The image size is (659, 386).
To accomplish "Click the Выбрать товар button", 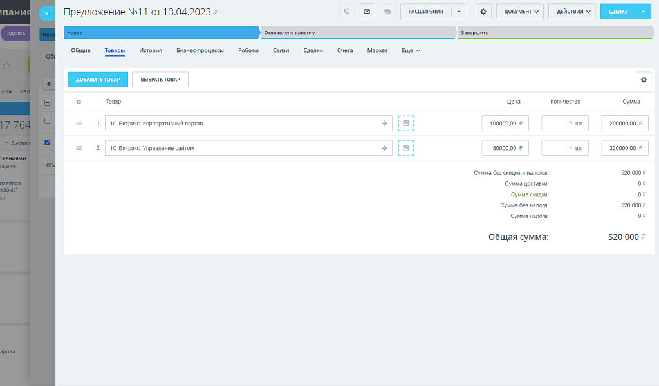I will point(160,80).
